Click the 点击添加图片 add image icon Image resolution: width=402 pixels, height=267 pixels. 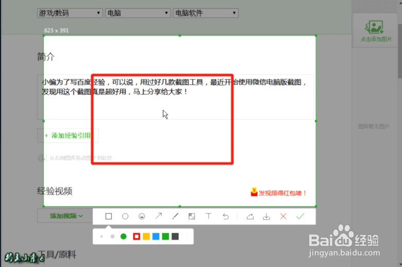point(375,27)
